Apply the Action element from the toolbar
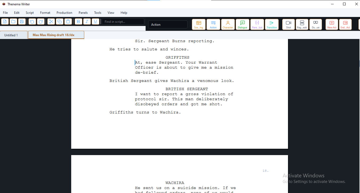The height and width of the screenshot is (193, 360). 213,24
